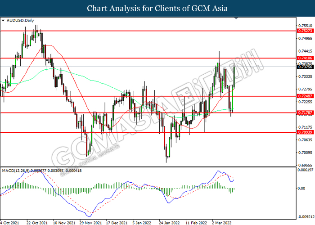Click the 0.72255 price scale value
The image size is (315, 225).
(x=306, y=102)
